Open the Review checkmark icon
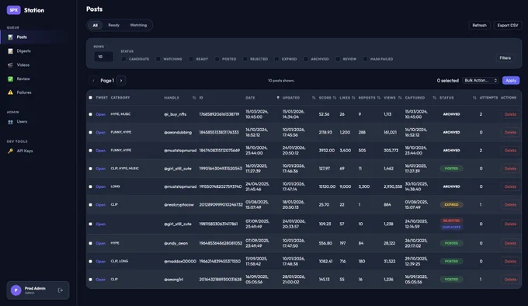Screen dimensions: 528x306 10,78
